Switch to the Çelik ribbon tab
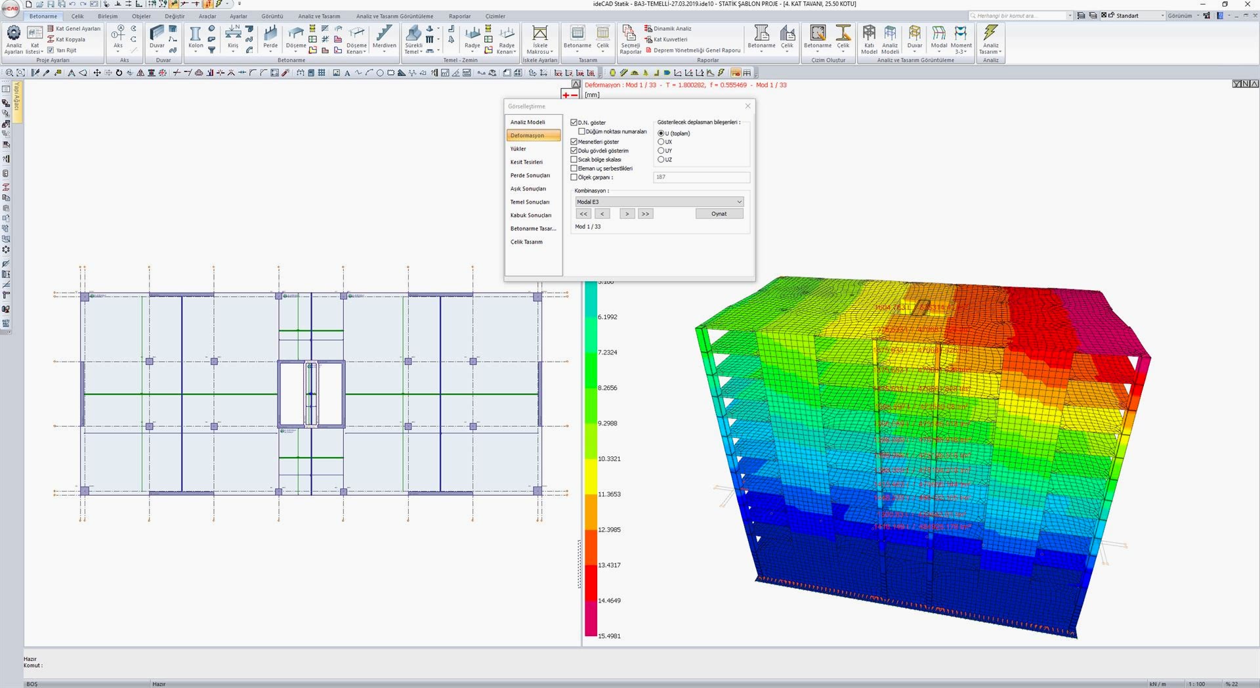The height and width of the screenshot is (688, 1260). coord(77,16)
